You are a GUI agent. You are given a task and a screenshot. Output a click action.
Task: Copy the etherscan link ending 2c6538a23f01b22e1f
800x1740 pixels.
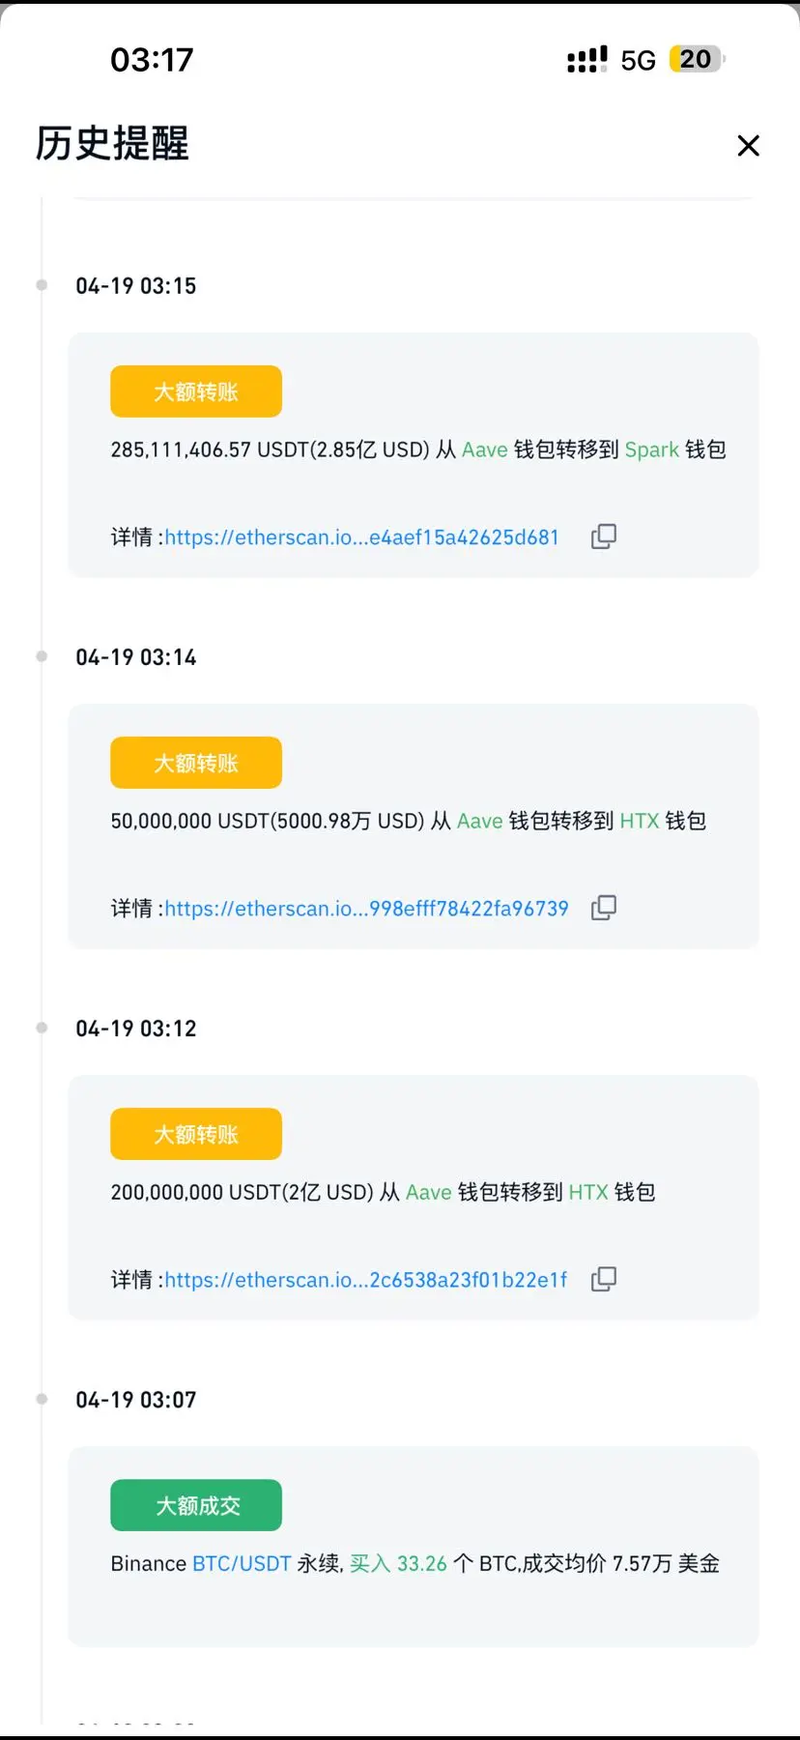(604, 1279)
